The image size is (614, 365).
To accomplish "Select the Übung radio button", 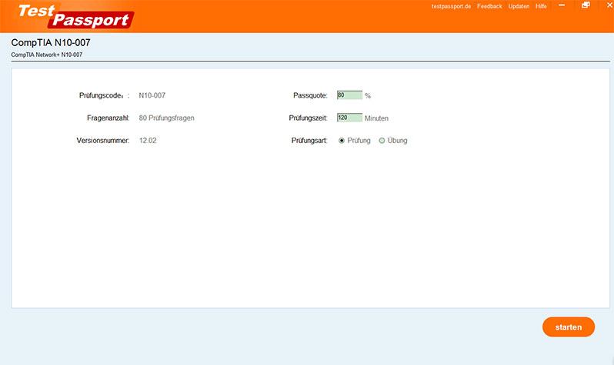I will (382, 141).
